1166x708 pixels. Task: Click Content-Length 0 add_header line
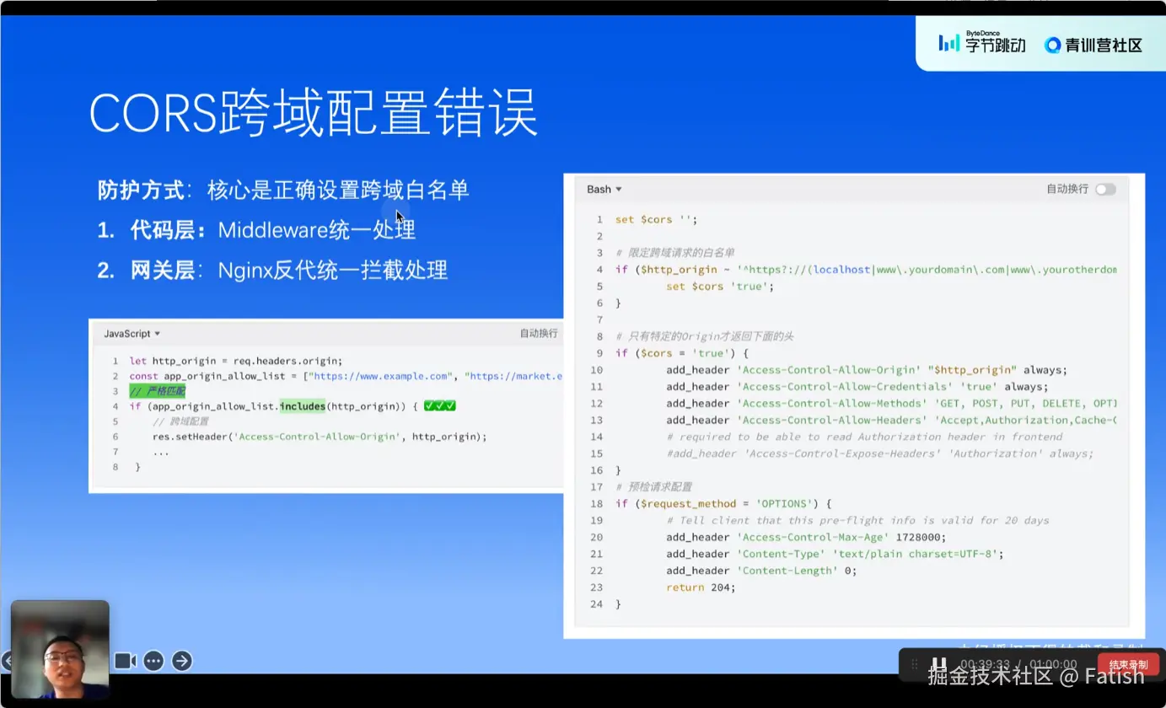coord(761,571)
